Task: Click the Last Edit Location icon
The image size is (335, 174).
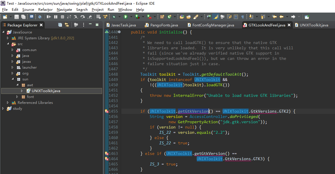Action: point(274,17)
